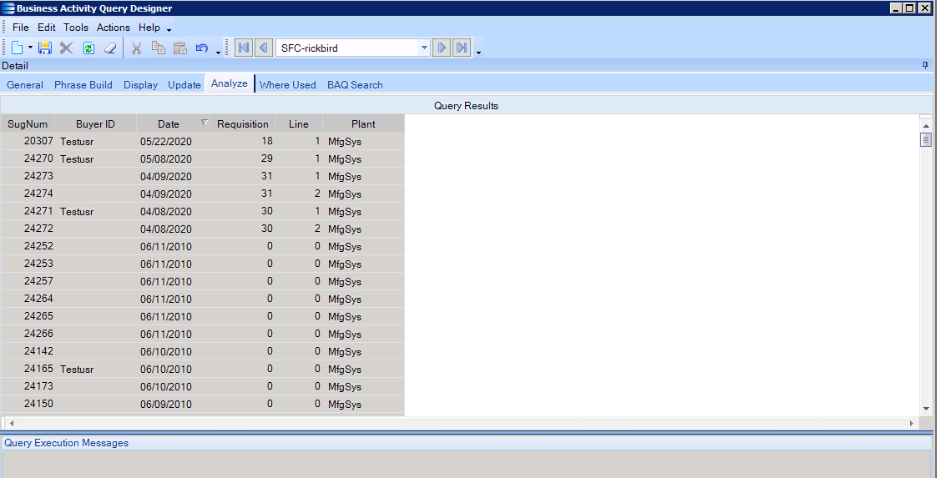
Task: Sort by the Requisition column header
Action: point(243,124)
